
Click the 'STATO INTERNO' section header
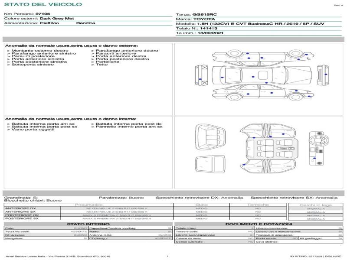click(88, 224)
